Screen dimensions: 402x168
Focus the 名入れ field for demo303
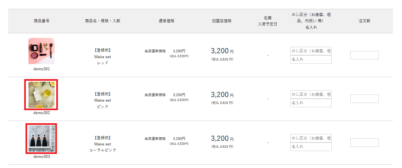point(311,147)
